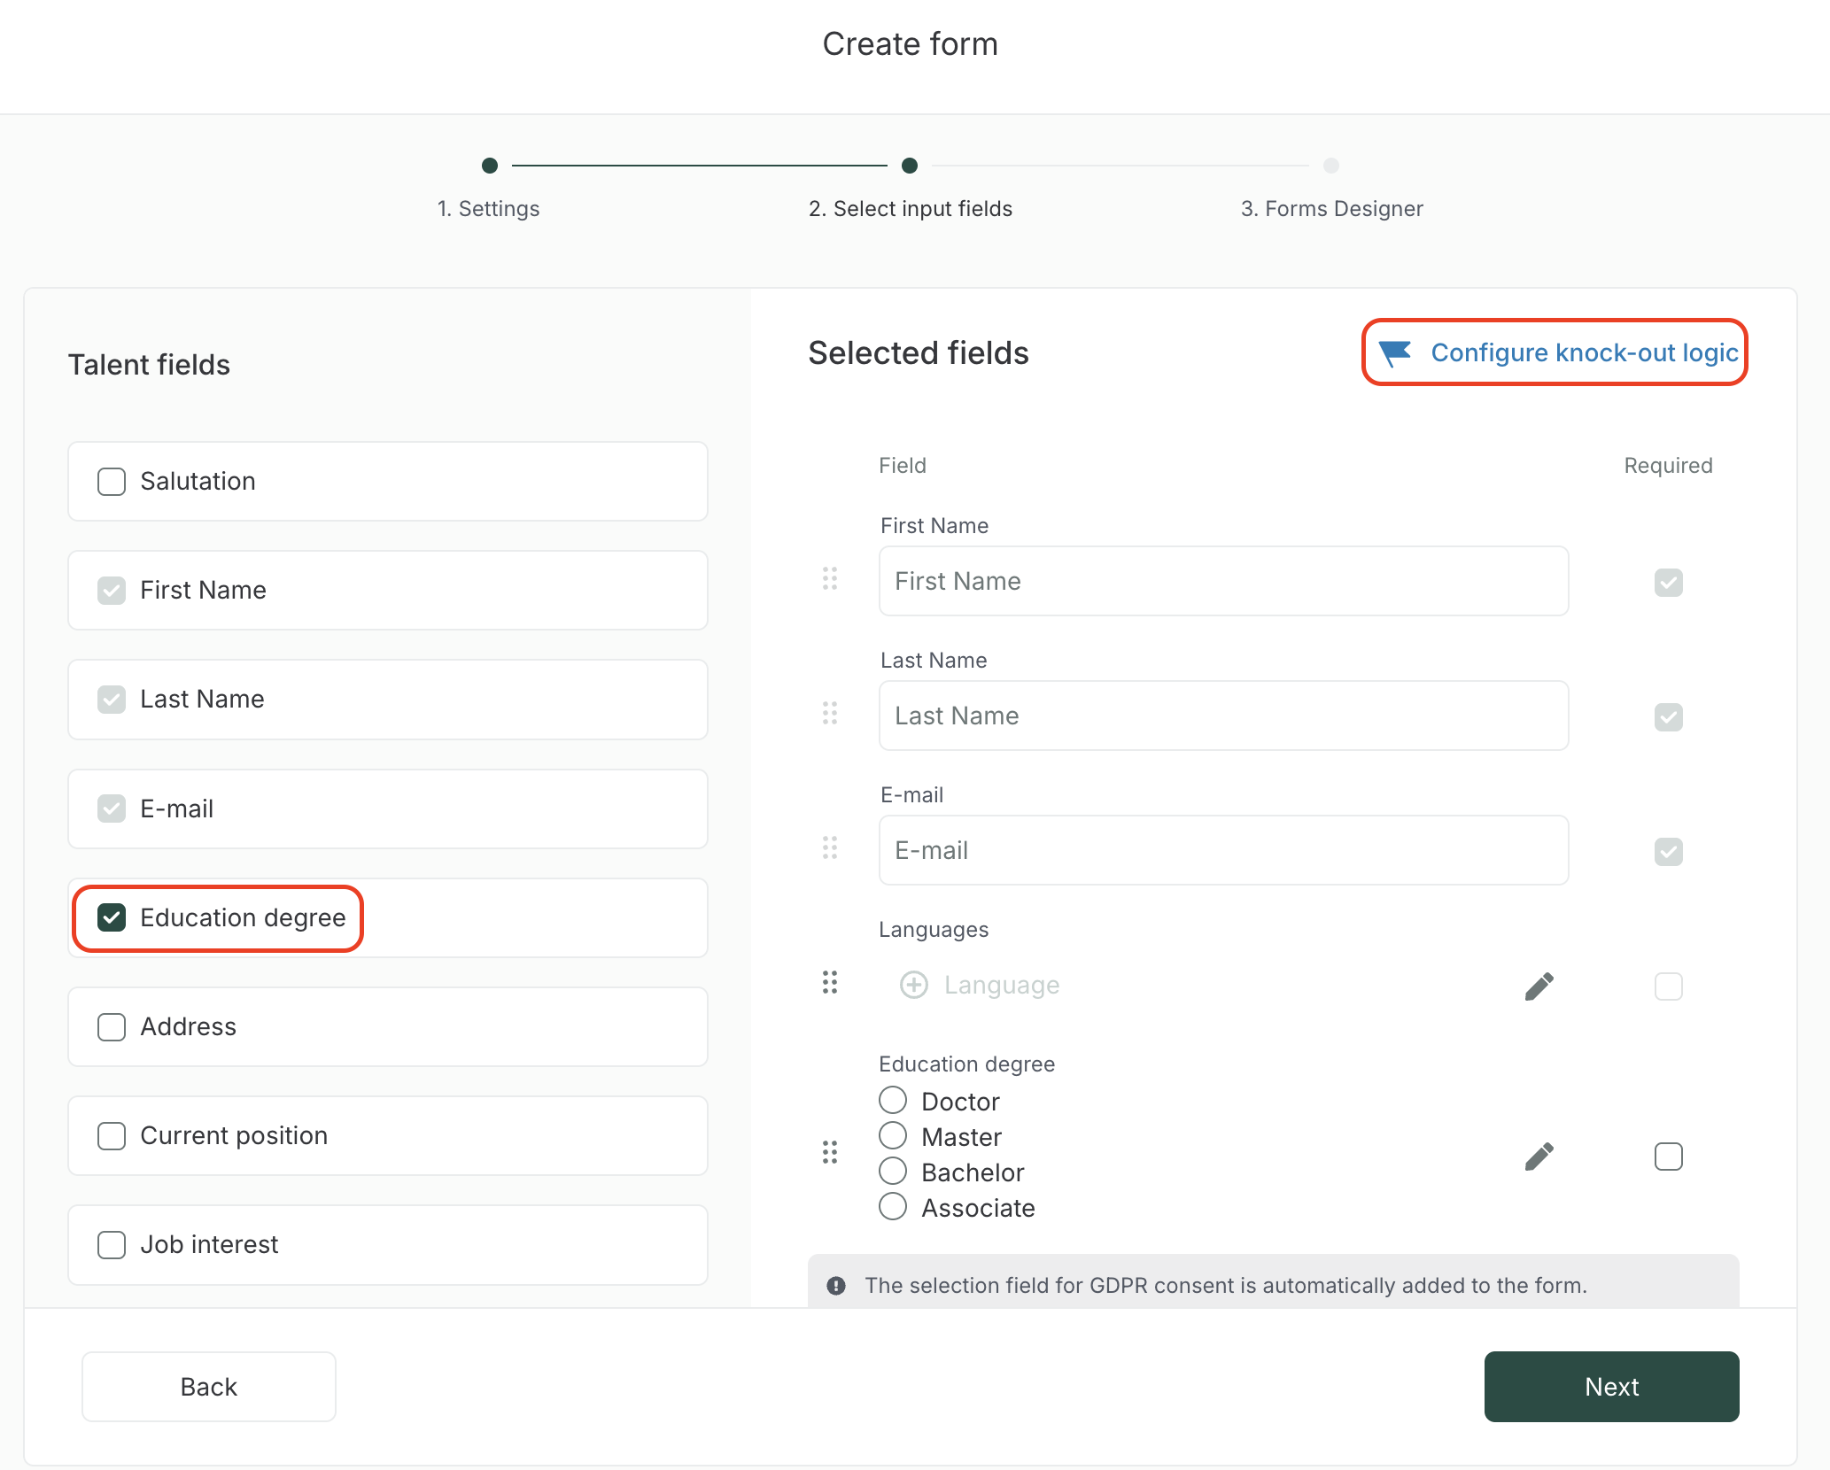Viewport: 1830px width, 1470px height.
Task: Edit the Education degree field pencil icon
Action: click(x=1539, y=1156)
